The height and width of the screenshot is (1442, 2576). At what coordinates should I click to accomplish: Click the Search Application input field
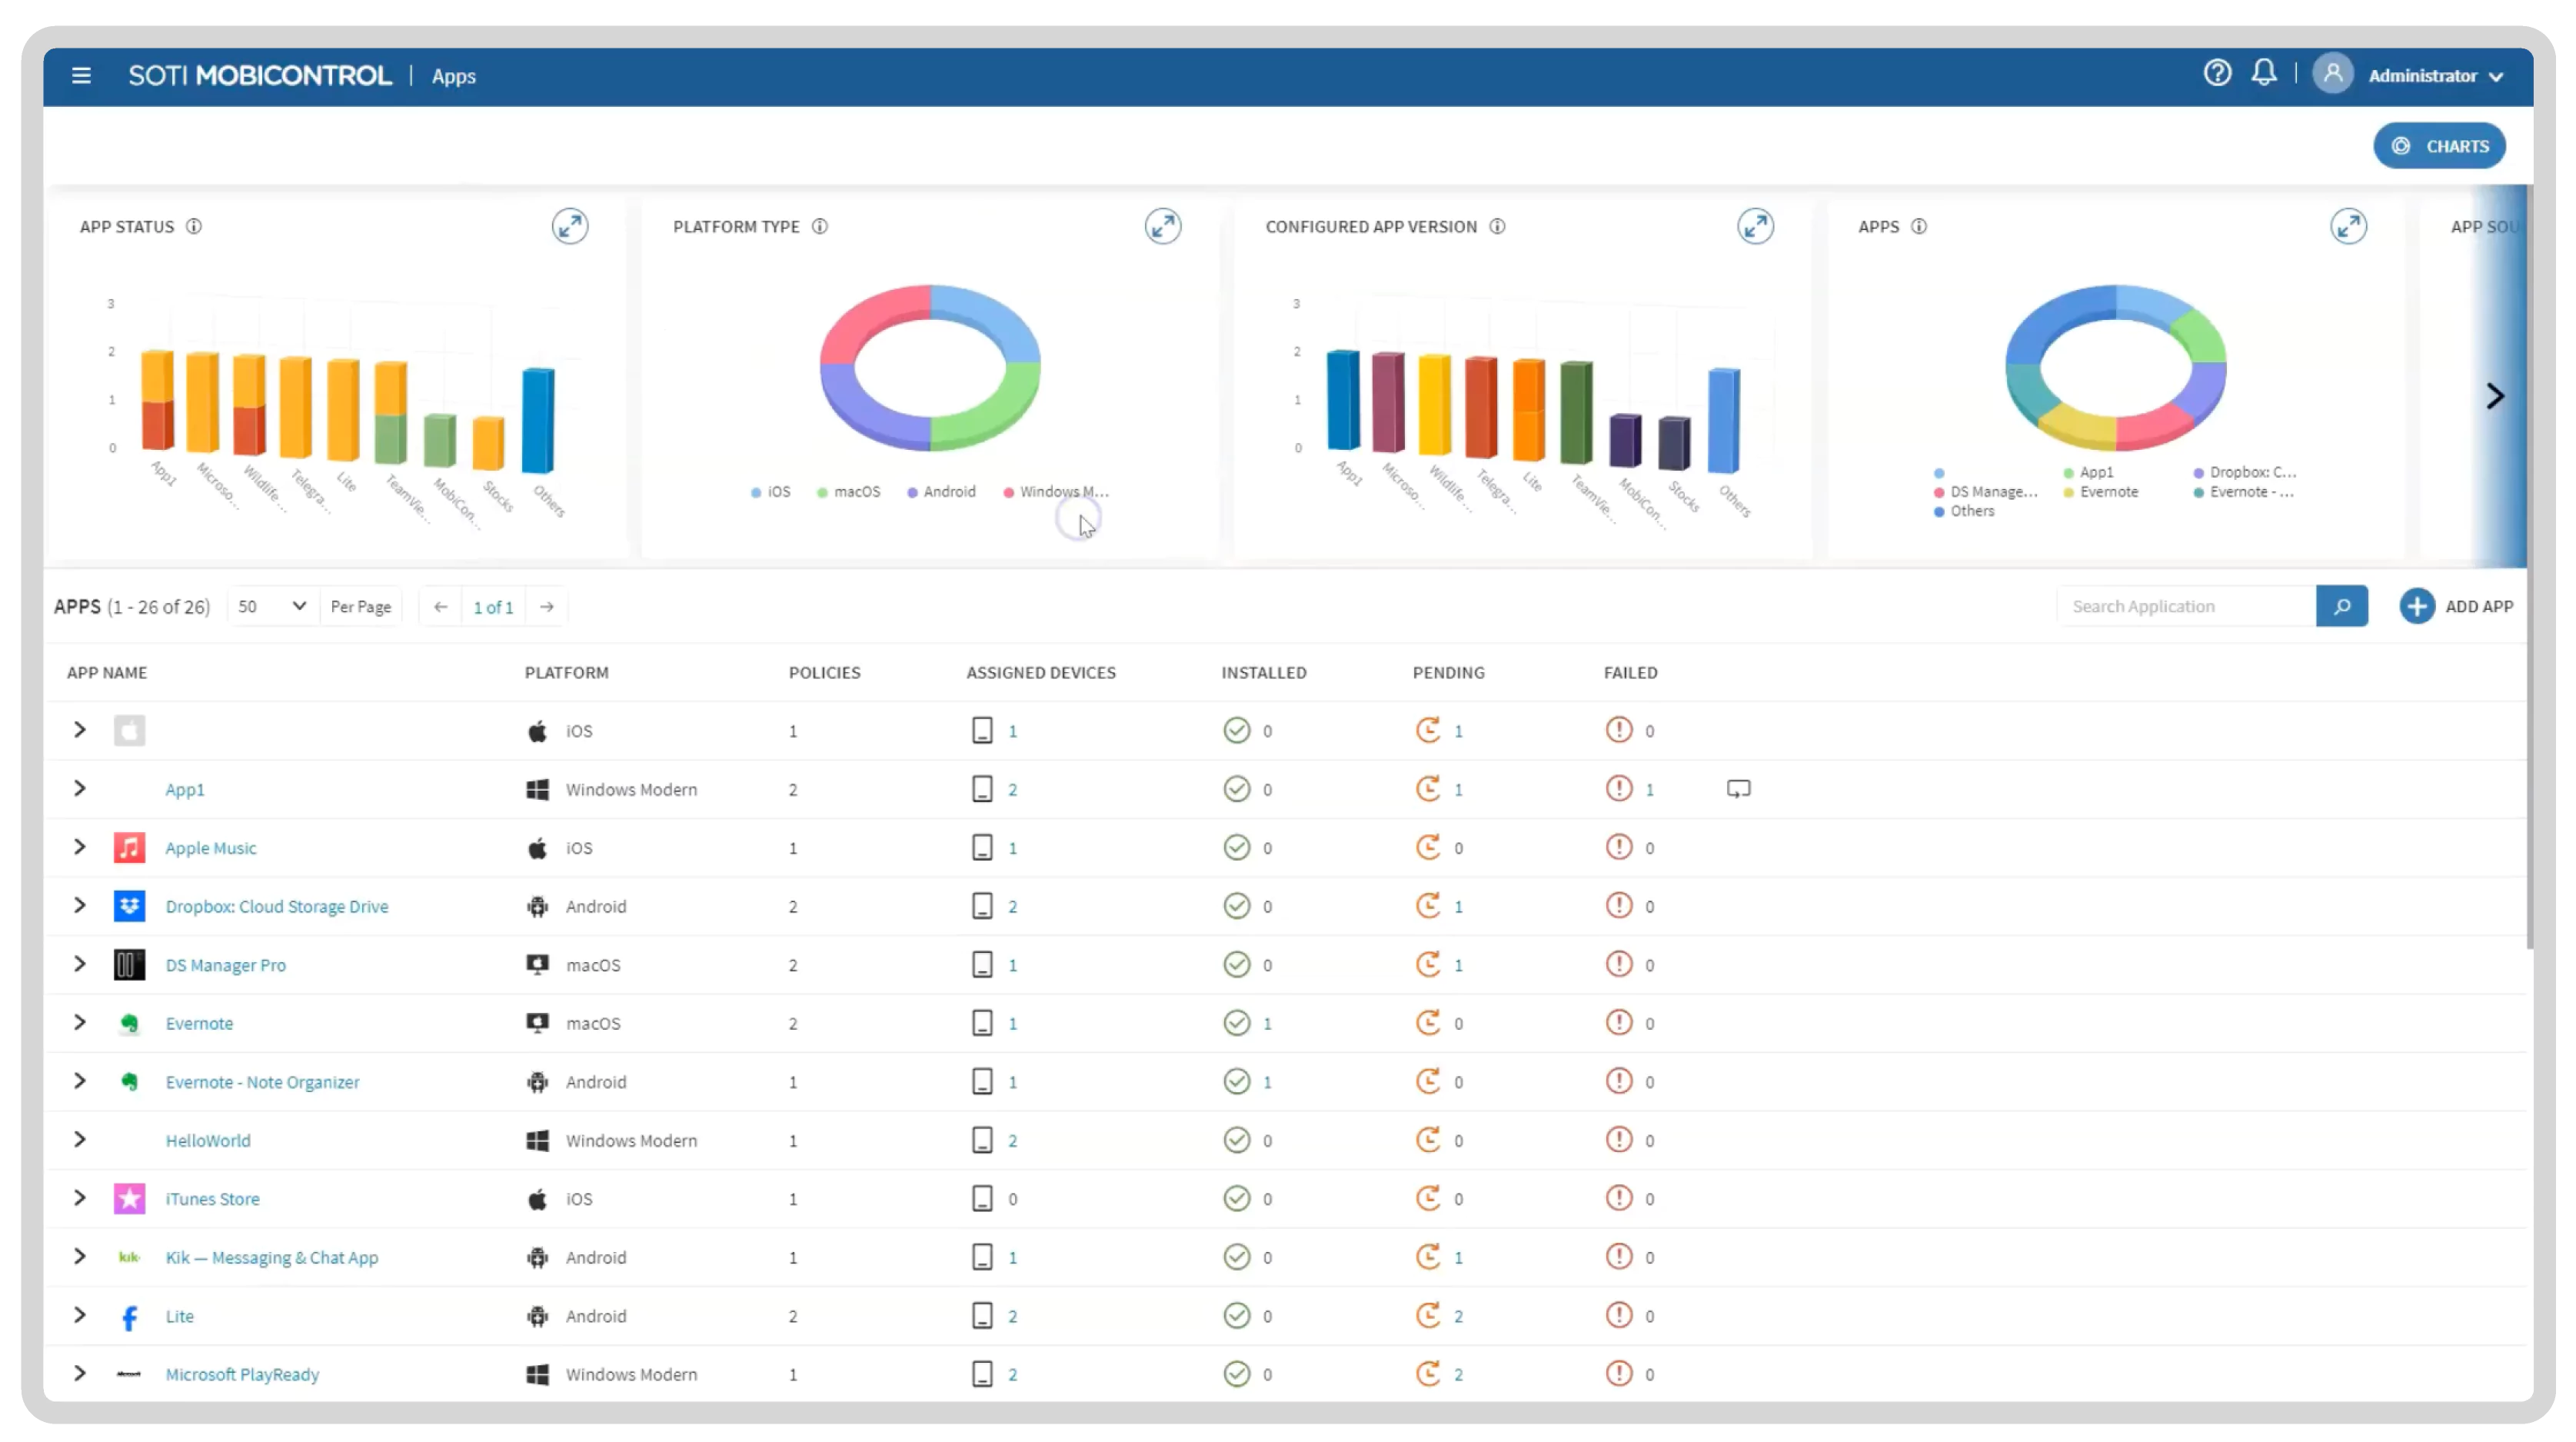[2186, 607]
